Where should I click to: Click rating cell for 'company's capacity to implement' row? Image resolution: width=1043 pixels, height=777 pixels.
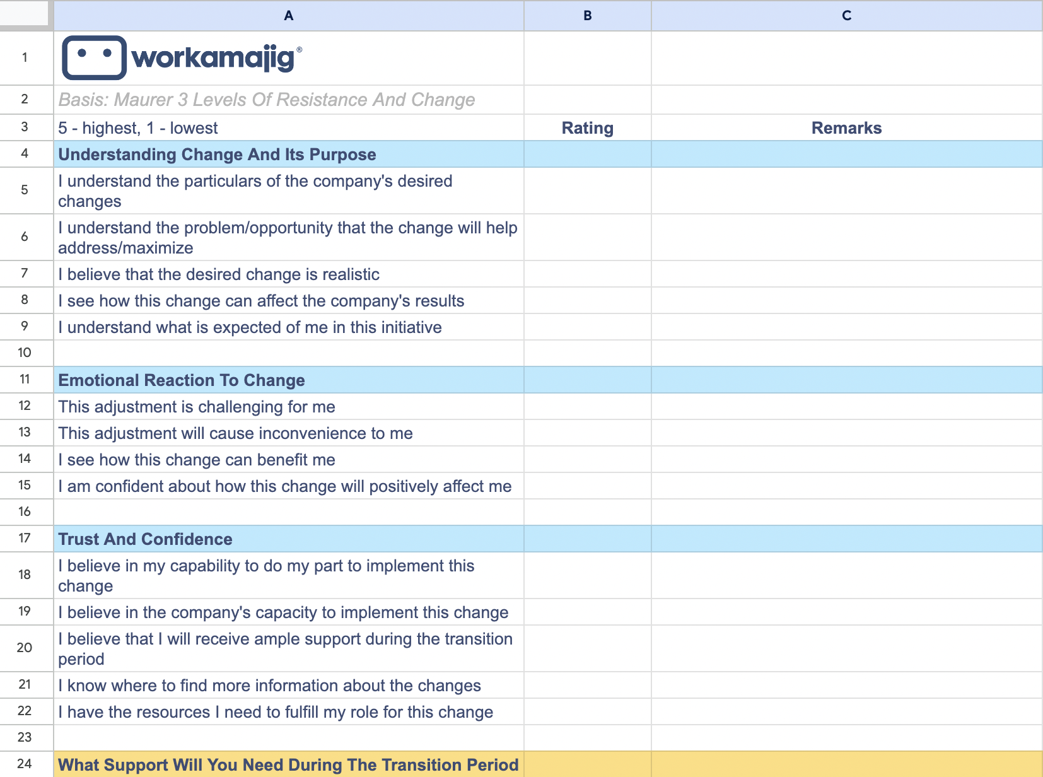click(587, 612)
